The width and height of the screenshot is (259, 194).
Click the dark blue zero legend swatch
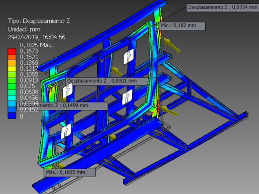pyautogui.click(x=12, y=115)
